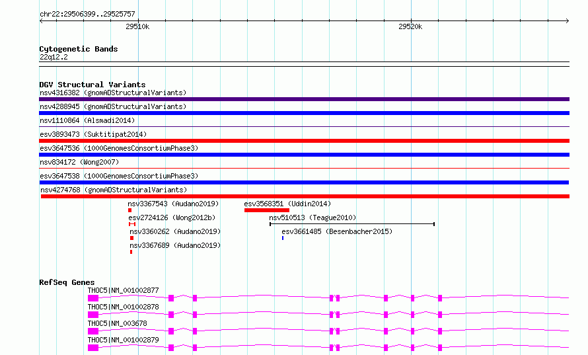Open nsv3367543 Audano2019 variant label

(173, 204)
